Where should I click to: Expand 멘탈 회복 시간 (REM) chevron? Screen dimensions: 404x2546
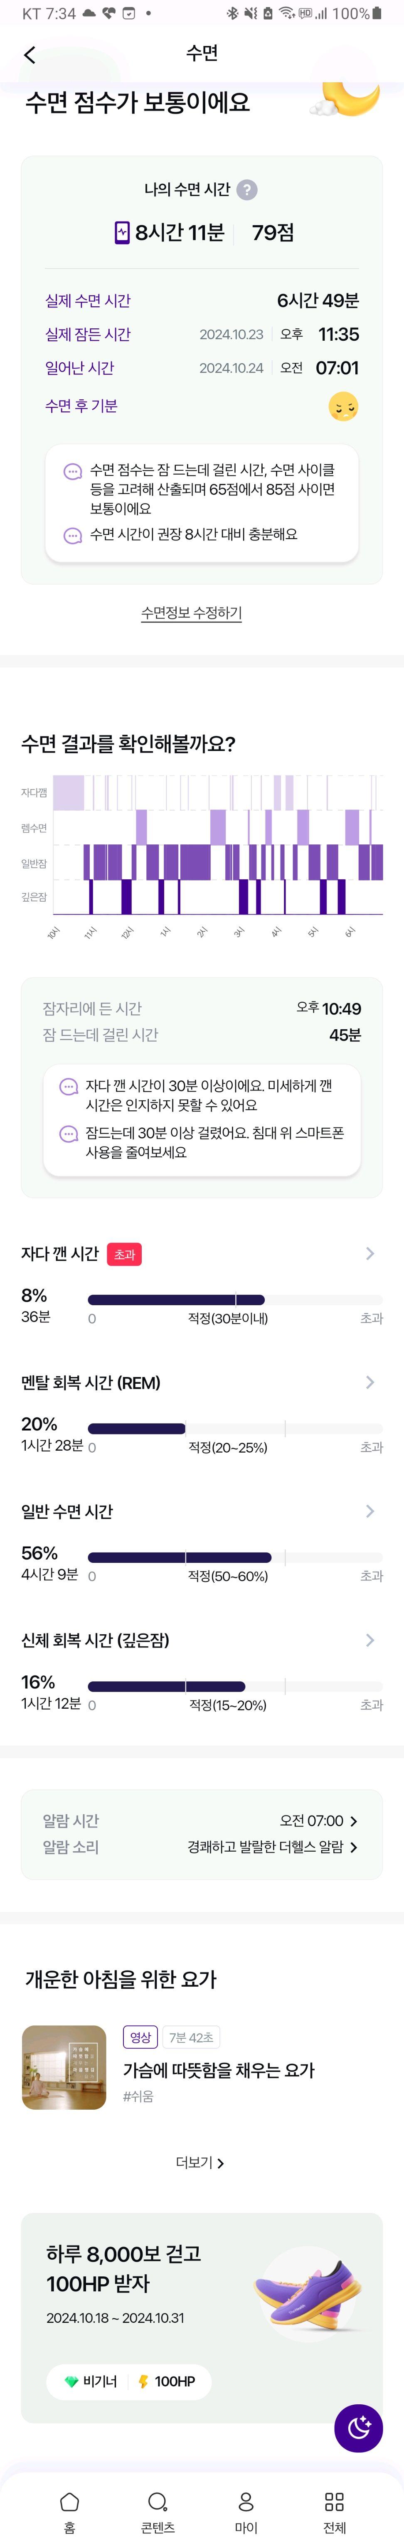[x=370, y=1382]
